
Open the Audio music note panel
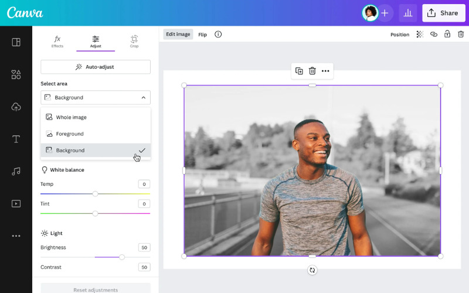pos(16,171)
